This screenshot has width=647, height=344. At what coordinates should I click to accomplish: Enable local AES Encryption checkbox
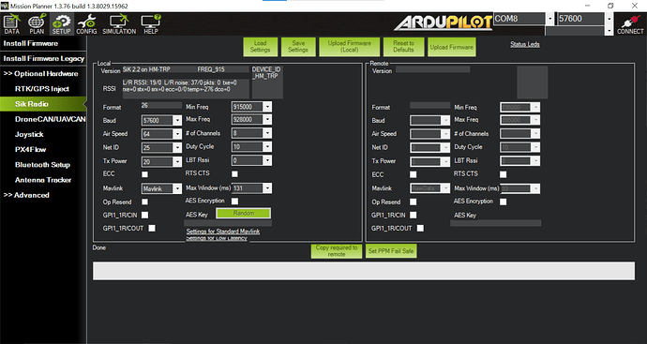pyautogui.click(x=234, y=202)
